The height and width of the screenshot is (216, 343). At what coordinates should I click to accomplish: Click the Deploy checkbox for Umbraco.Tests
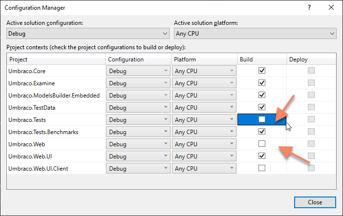[311, 119]
